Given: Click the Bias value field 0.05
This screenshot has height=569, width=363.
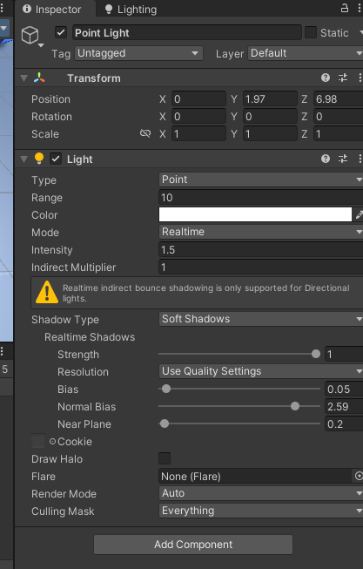Looking at the screenshot, I should click(344, 389).
